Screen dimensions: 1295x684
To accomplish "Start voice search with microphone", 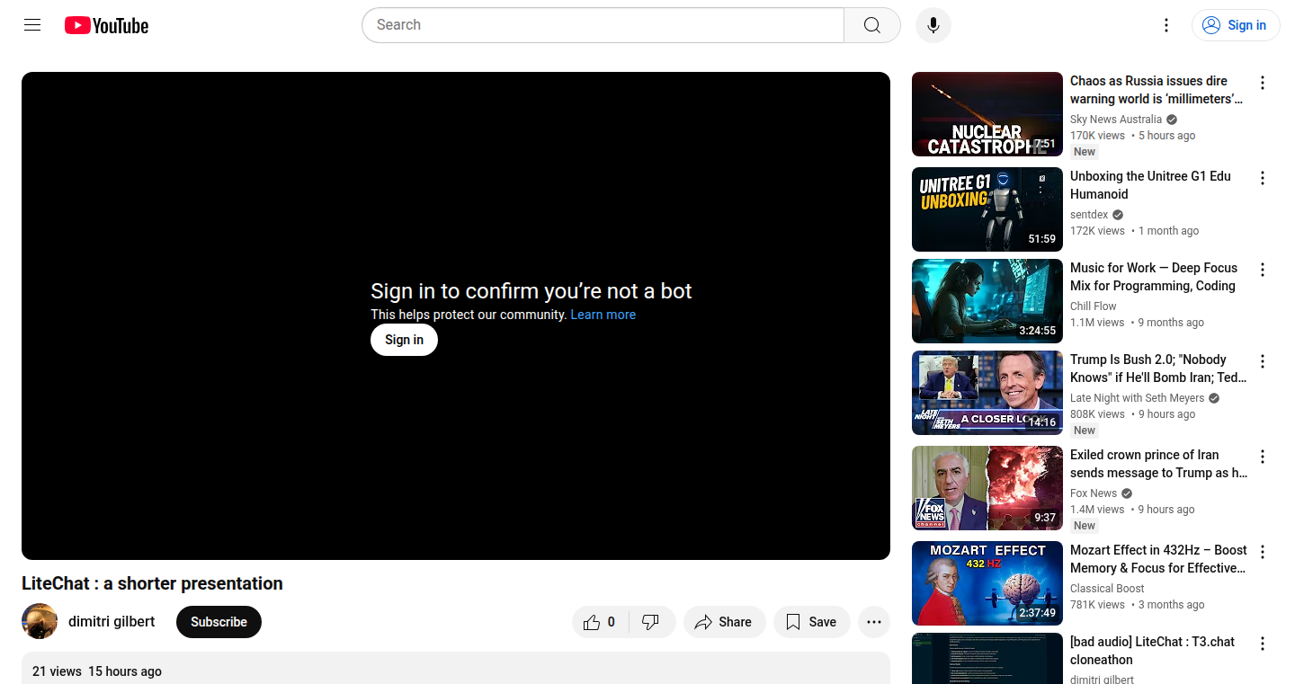I will (x=933, y=25).
